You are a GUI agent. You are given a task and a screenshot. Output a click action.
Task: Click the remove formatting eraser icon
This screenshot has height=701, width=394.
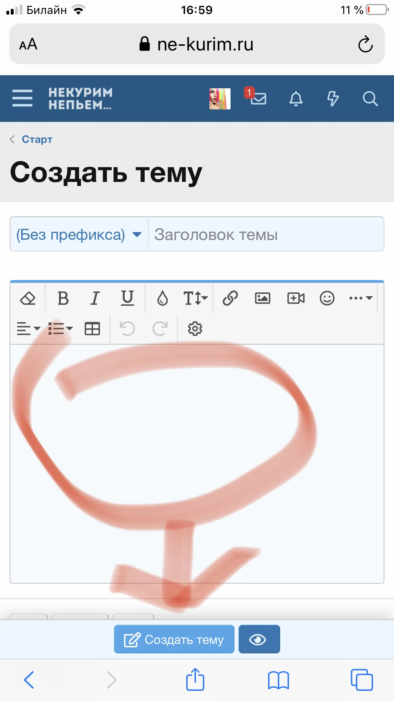click(x=28, y=298)
